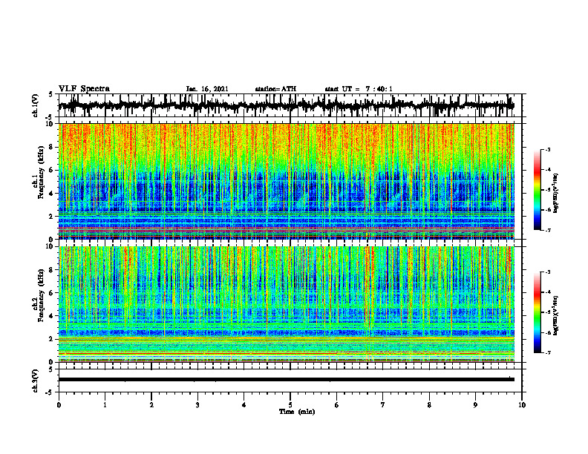Click the "-7" label on ch.2 colorbar
The image size is (588, 454).
click(x=548, y=352)
